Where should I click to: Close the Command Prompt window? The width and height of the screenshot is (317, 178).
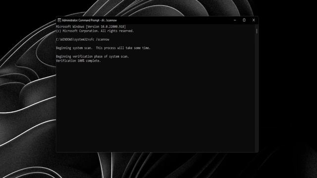pyautogui.click(x=254, y=20)
